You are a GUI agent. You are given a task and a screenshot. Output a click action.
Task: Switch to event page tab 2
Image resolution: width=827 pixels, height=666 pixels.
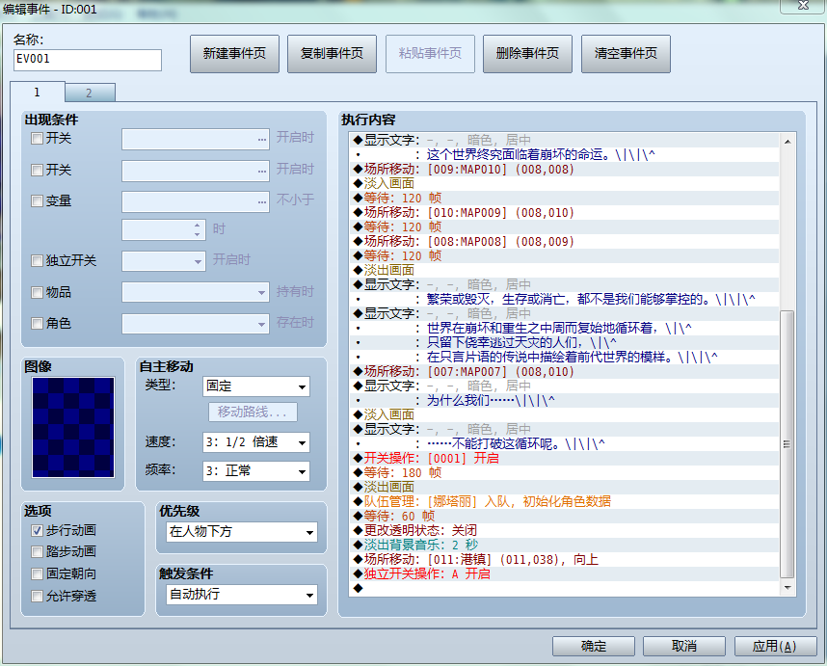(x=89, y=93)
